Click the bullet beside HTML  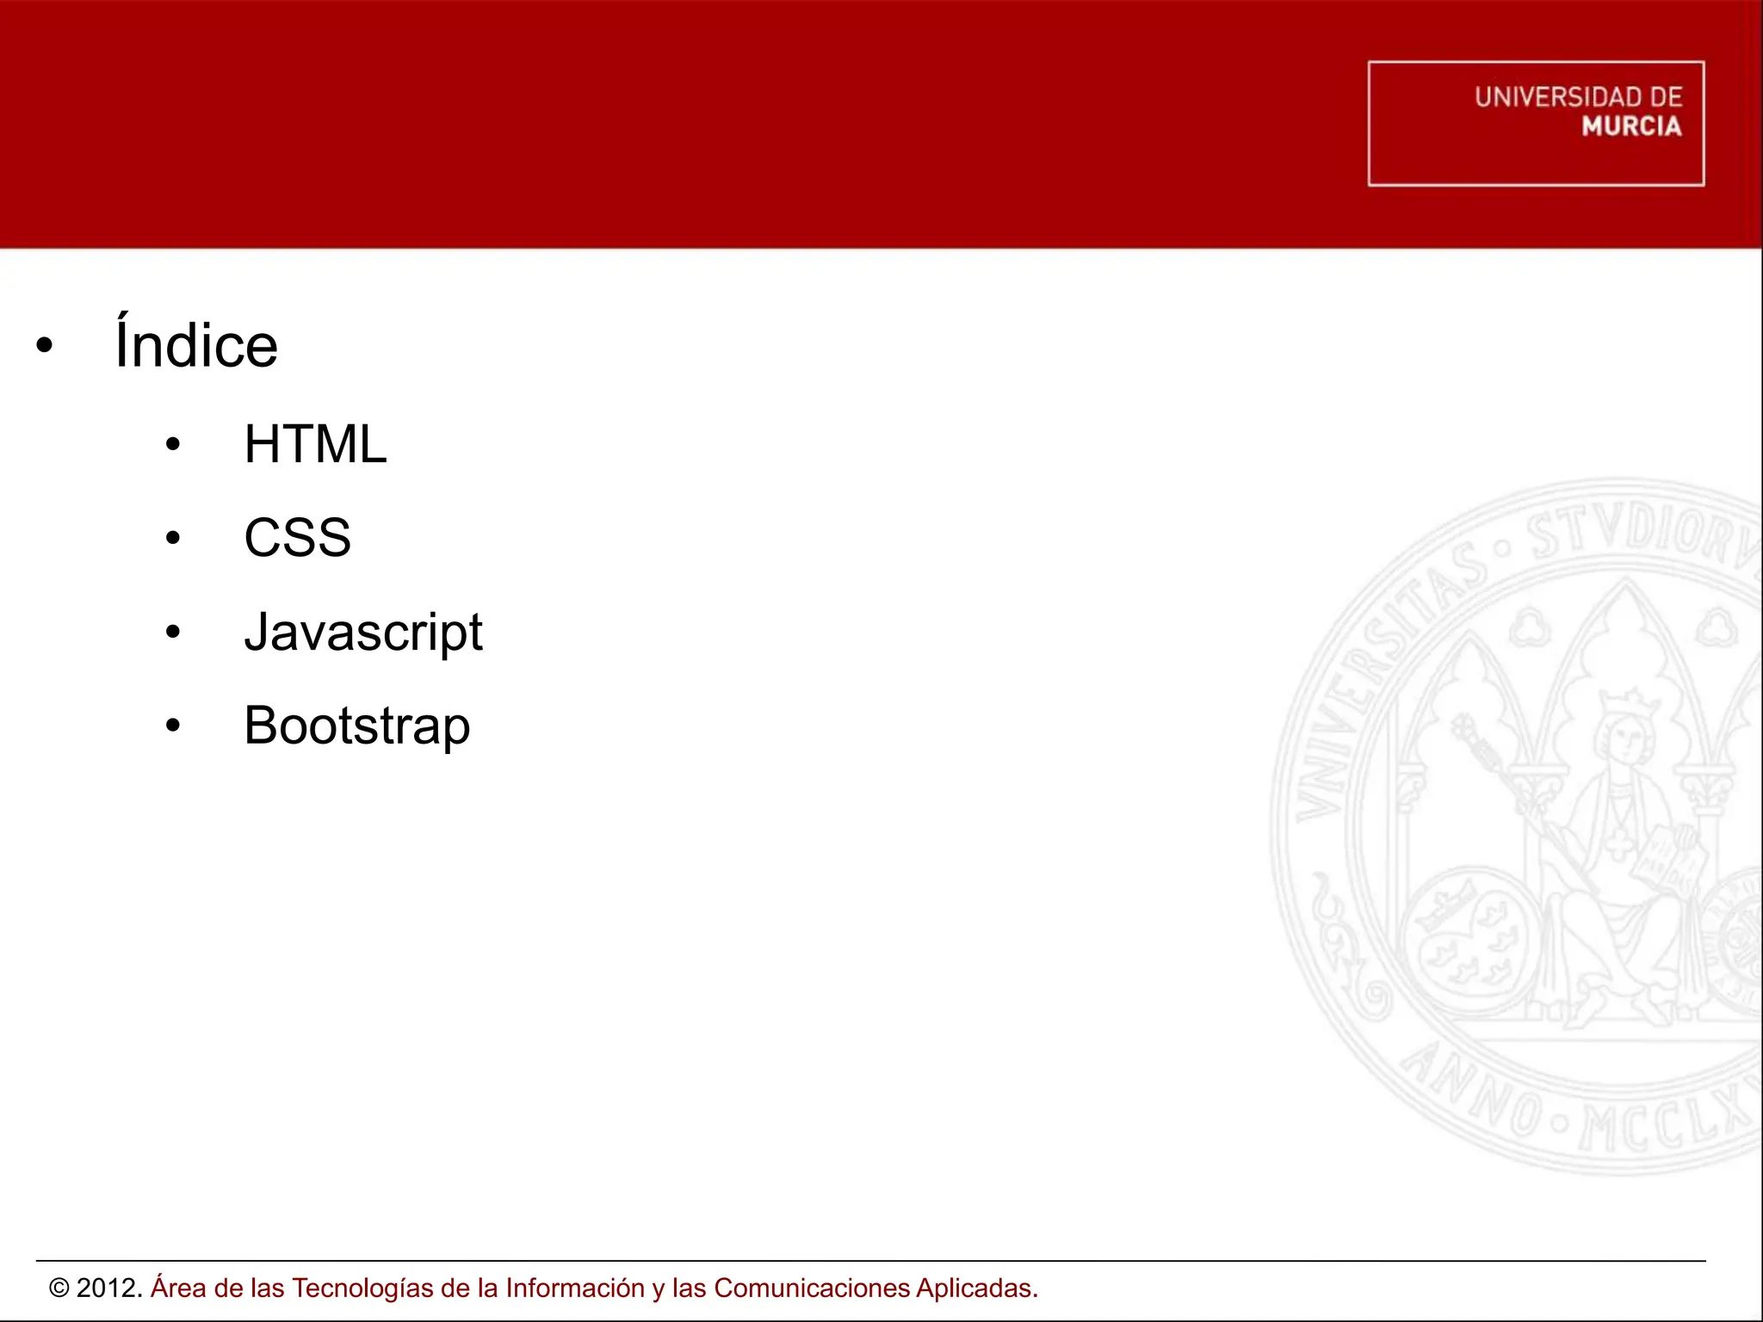click(x=173, y=445)
